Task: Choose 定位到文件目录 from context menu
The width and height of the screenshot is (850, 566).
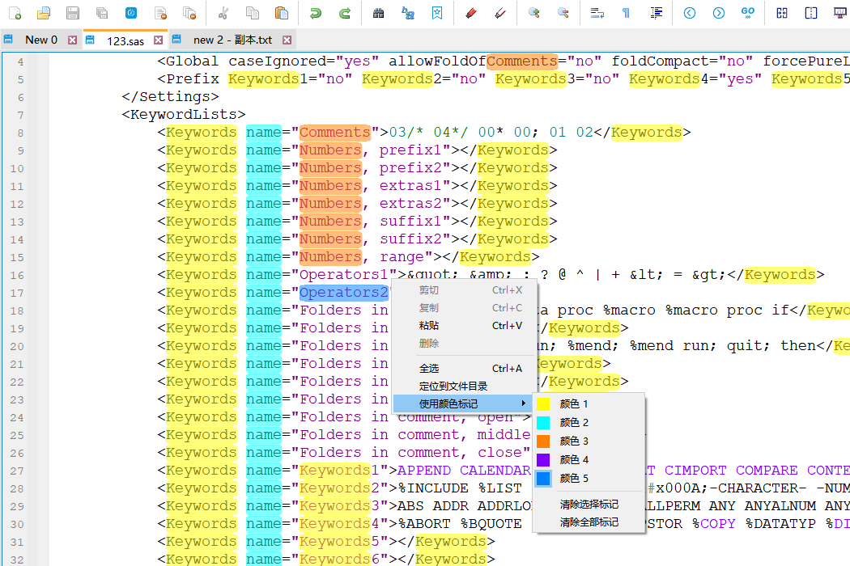Action: coord(465,386)
